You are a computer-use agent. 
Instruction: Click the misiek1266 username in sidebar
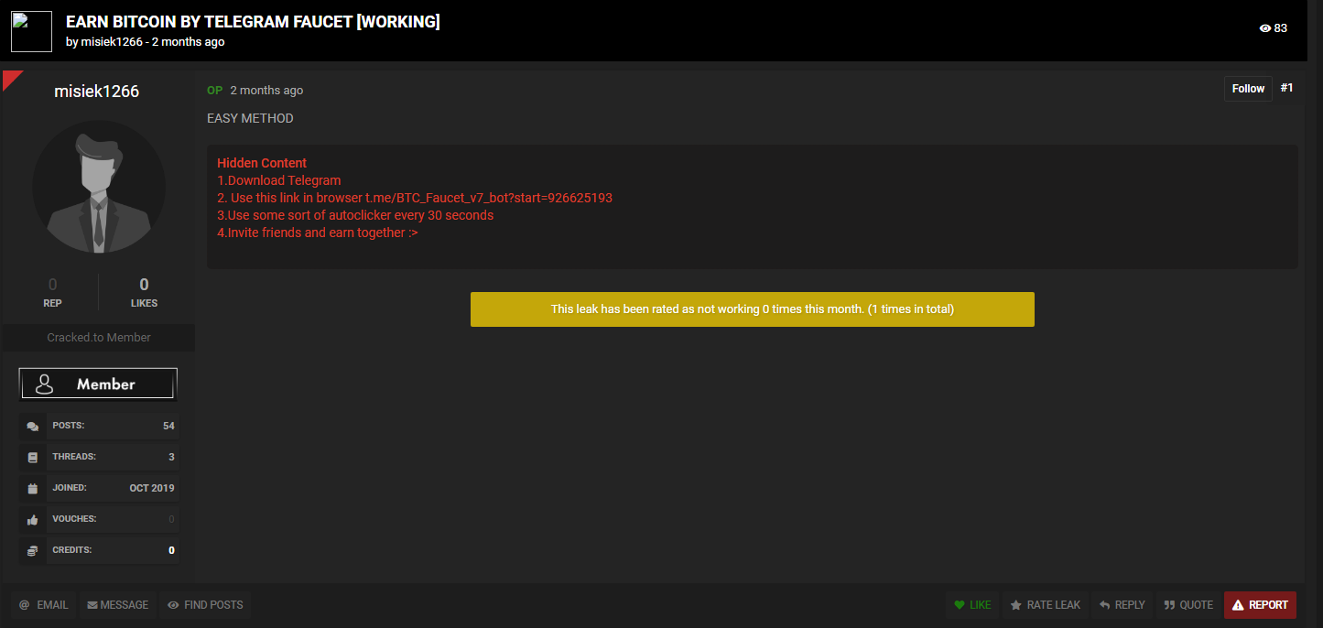(97, 91)
